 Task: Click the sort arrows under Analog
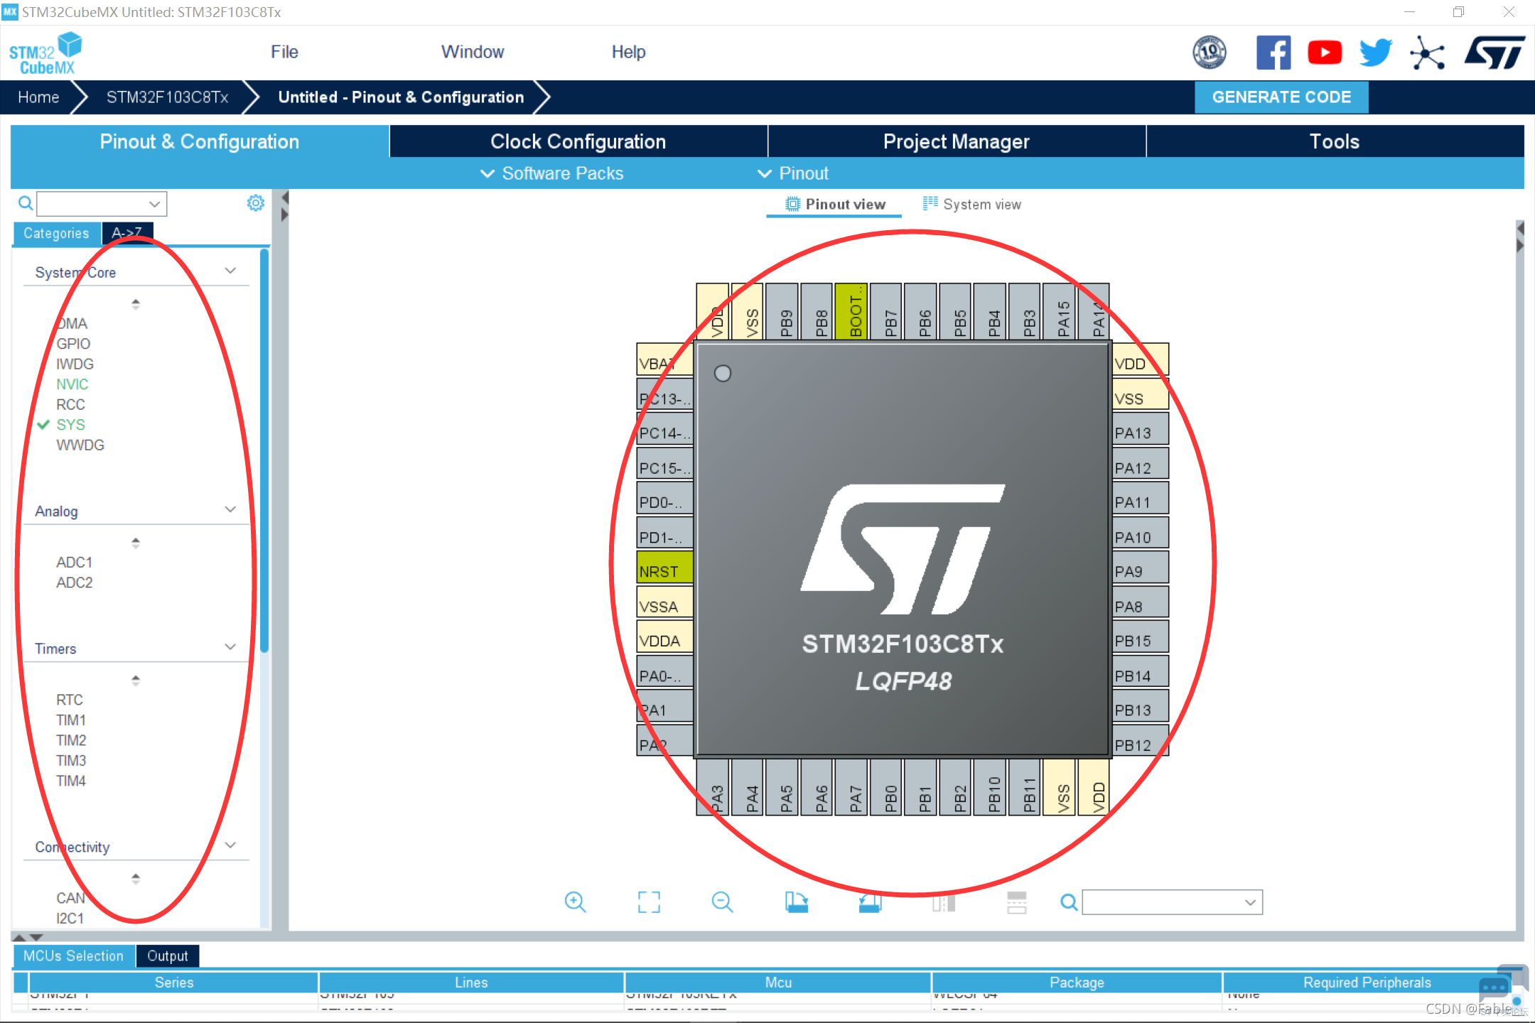136,543
